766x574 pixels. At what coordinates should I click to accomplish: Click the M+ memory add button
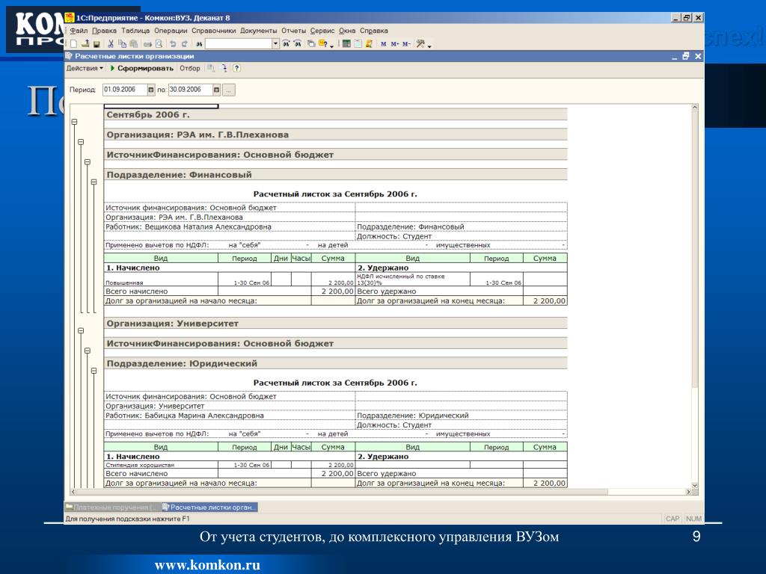point(395,44)
